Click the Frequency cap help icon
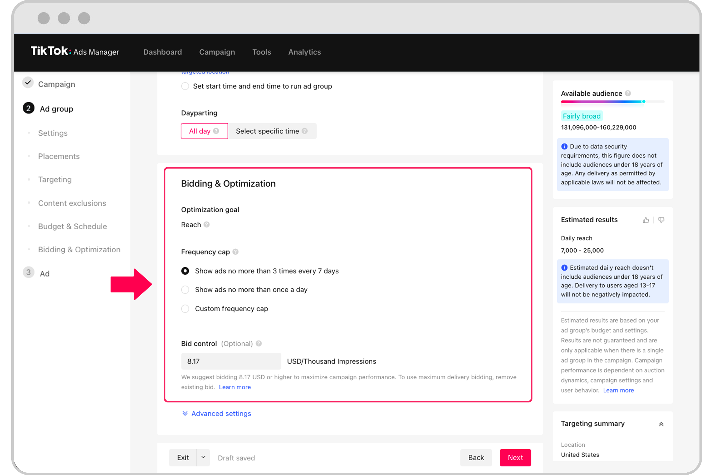This screenshot has height=475, width=713. 235,252
